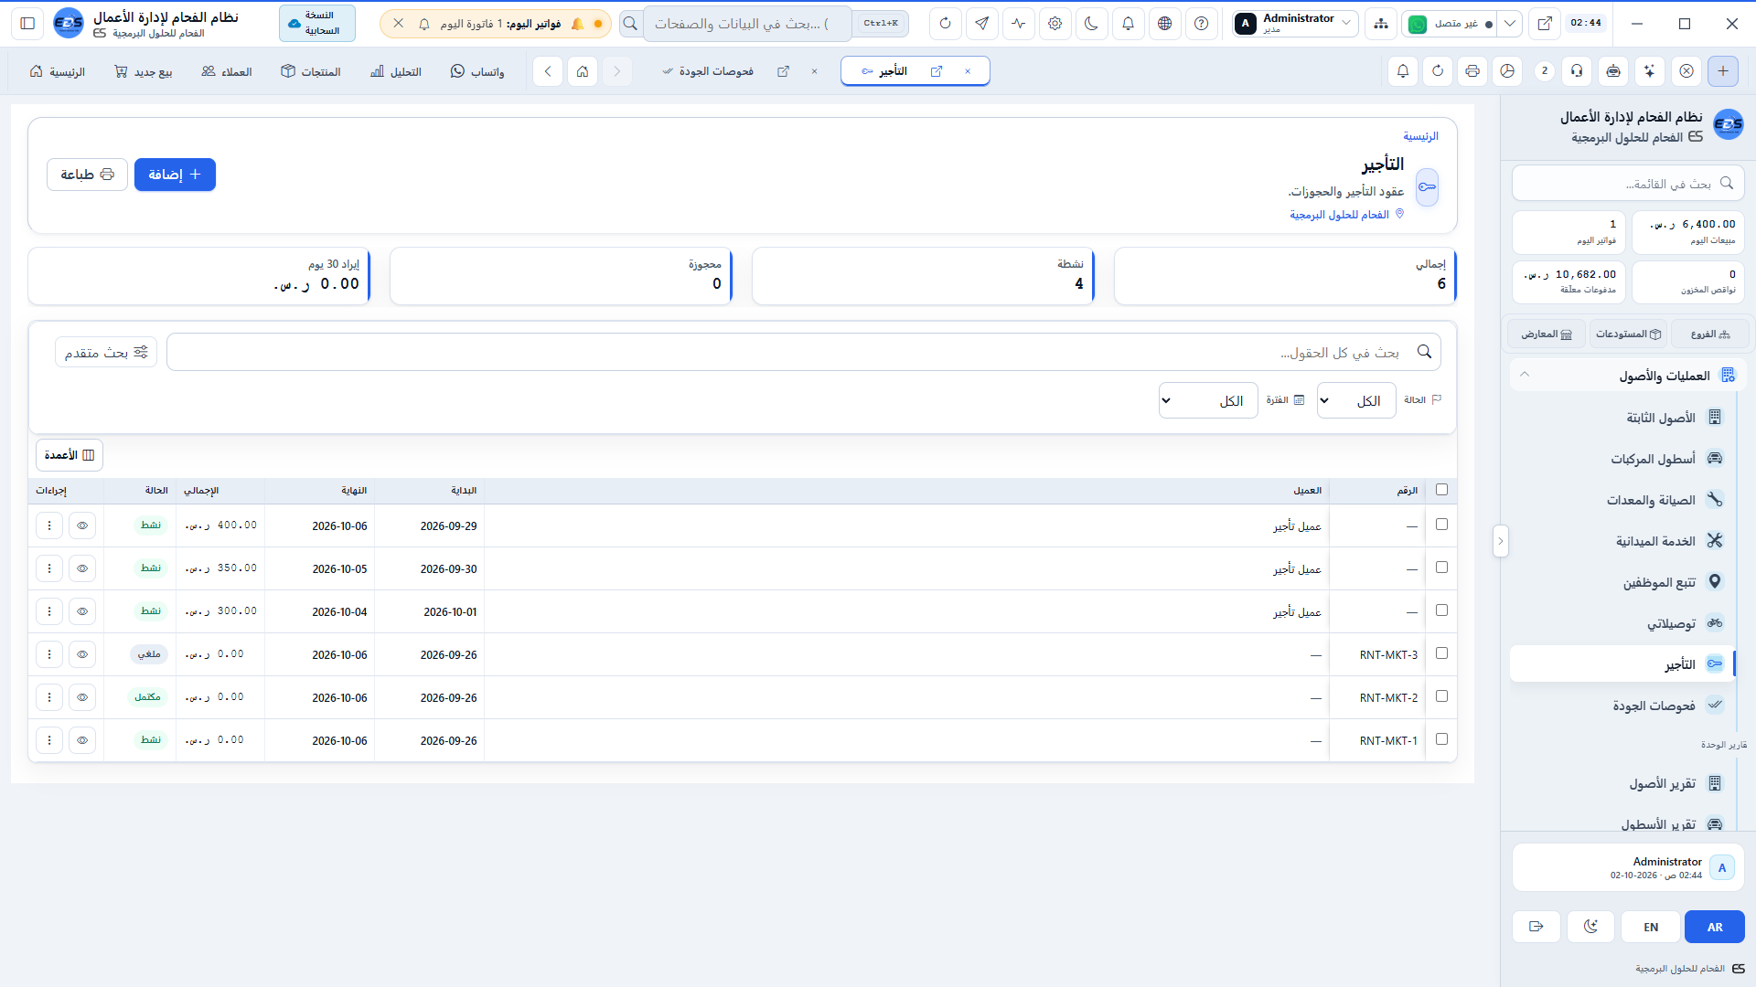Switch language with the EN button
The width and height of the screenshot is (1756, 987).
1651,927
